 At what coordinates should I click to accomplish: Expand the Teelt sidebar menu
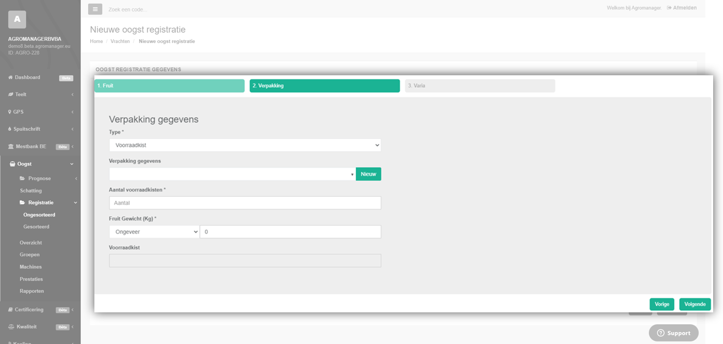coord(21,94)
